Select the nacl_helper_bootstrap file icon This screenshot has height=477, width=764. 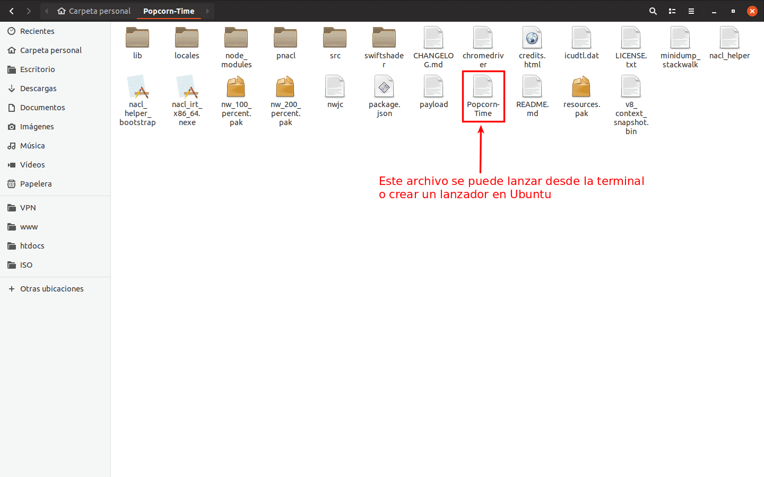point(137,86)
